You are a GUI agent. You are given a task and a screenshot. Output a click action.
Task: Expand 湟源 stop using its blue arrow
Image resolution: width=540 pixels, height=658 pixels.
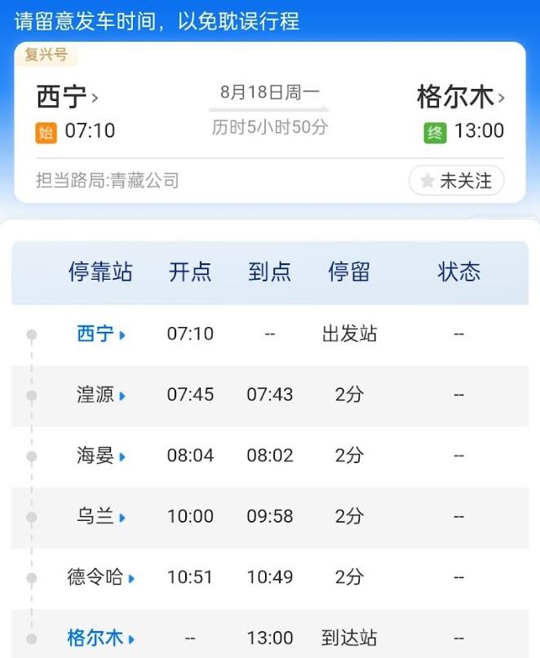122,395
